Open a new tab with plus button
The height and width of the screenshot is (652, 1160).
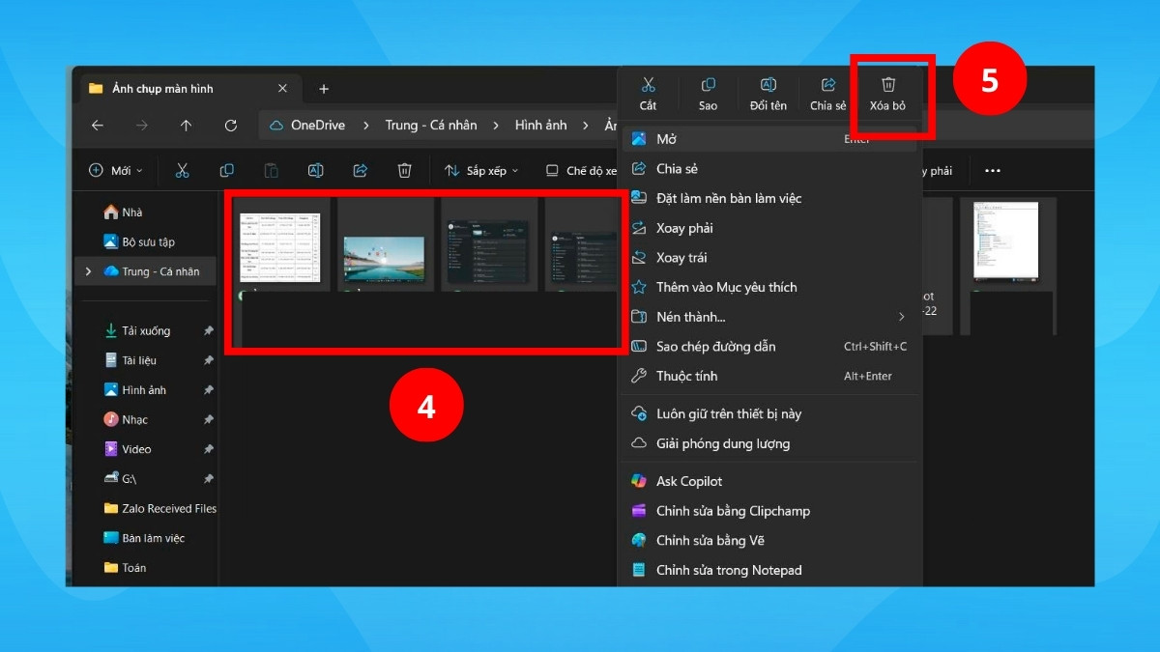324,89
